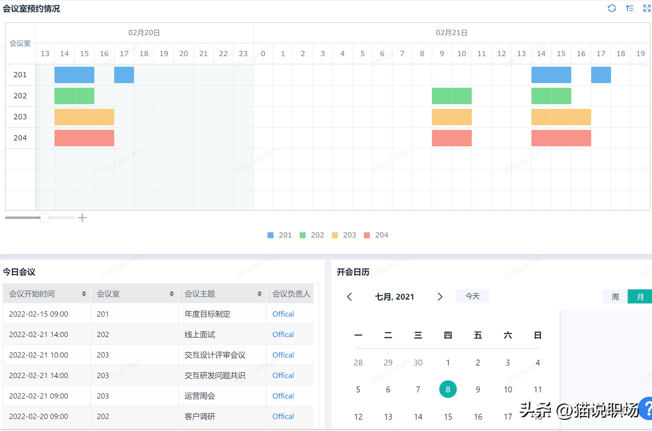Screen dimensions: 652x431
Task: Sort the table by 会议主题 column
Action: (259, 293)
